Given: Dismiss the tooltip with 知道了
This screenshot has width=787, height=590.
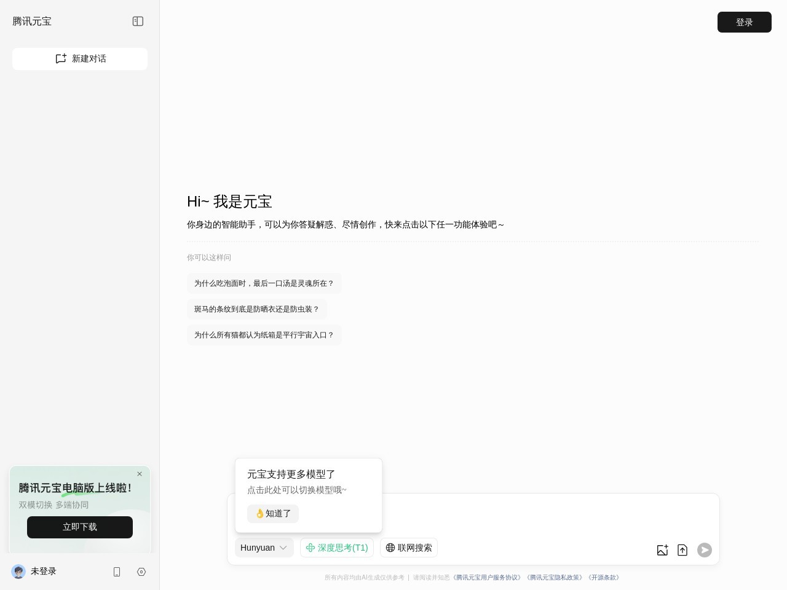Looking at the screenshot, I should pos(273,514).
